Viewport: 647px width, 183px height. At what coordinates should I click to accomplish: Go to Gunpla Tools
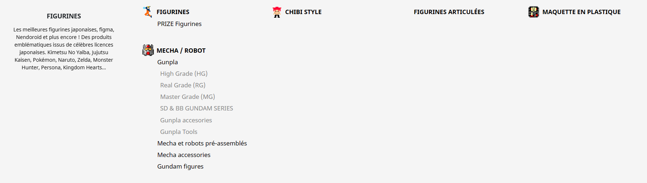(x=178, y=132)
